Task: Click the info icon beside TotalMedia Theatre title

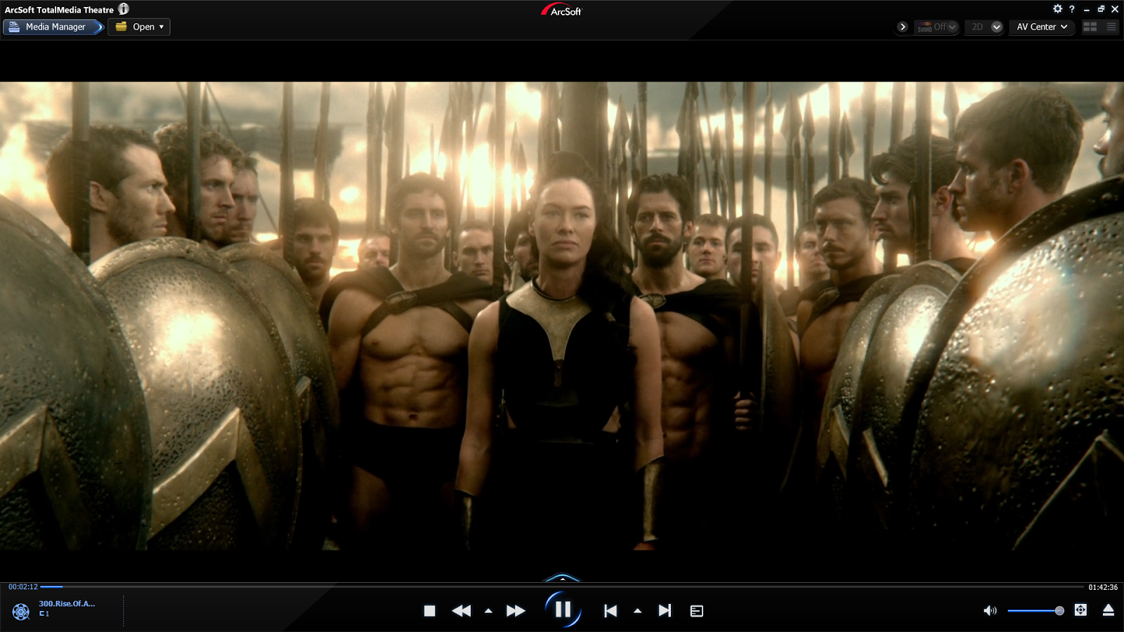Action: (x=124, y=9)
